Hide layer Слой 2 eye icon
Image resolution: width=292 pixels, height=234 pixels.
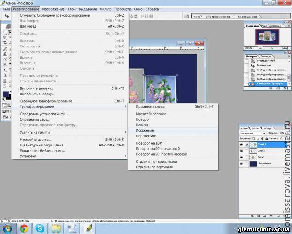(241, 151)
